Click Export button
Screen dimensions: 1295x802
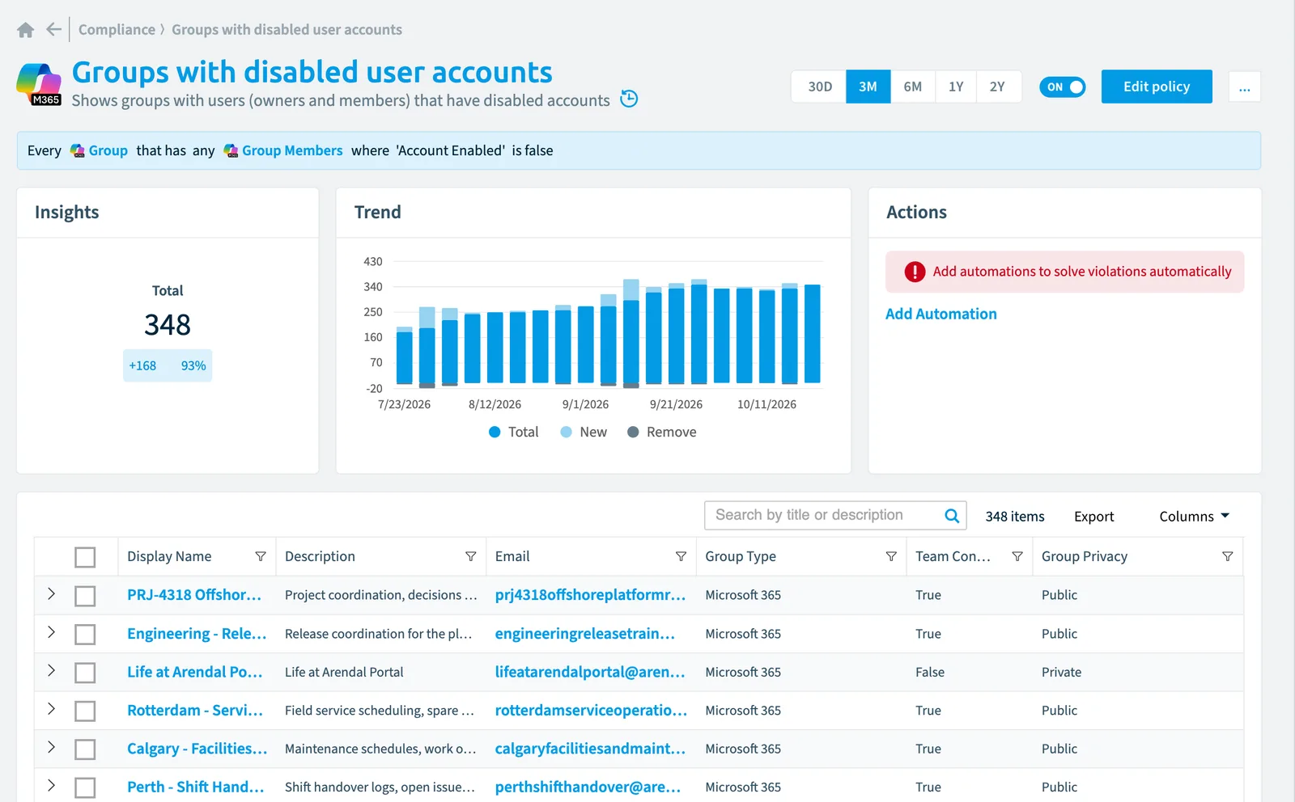[1093, 517]
